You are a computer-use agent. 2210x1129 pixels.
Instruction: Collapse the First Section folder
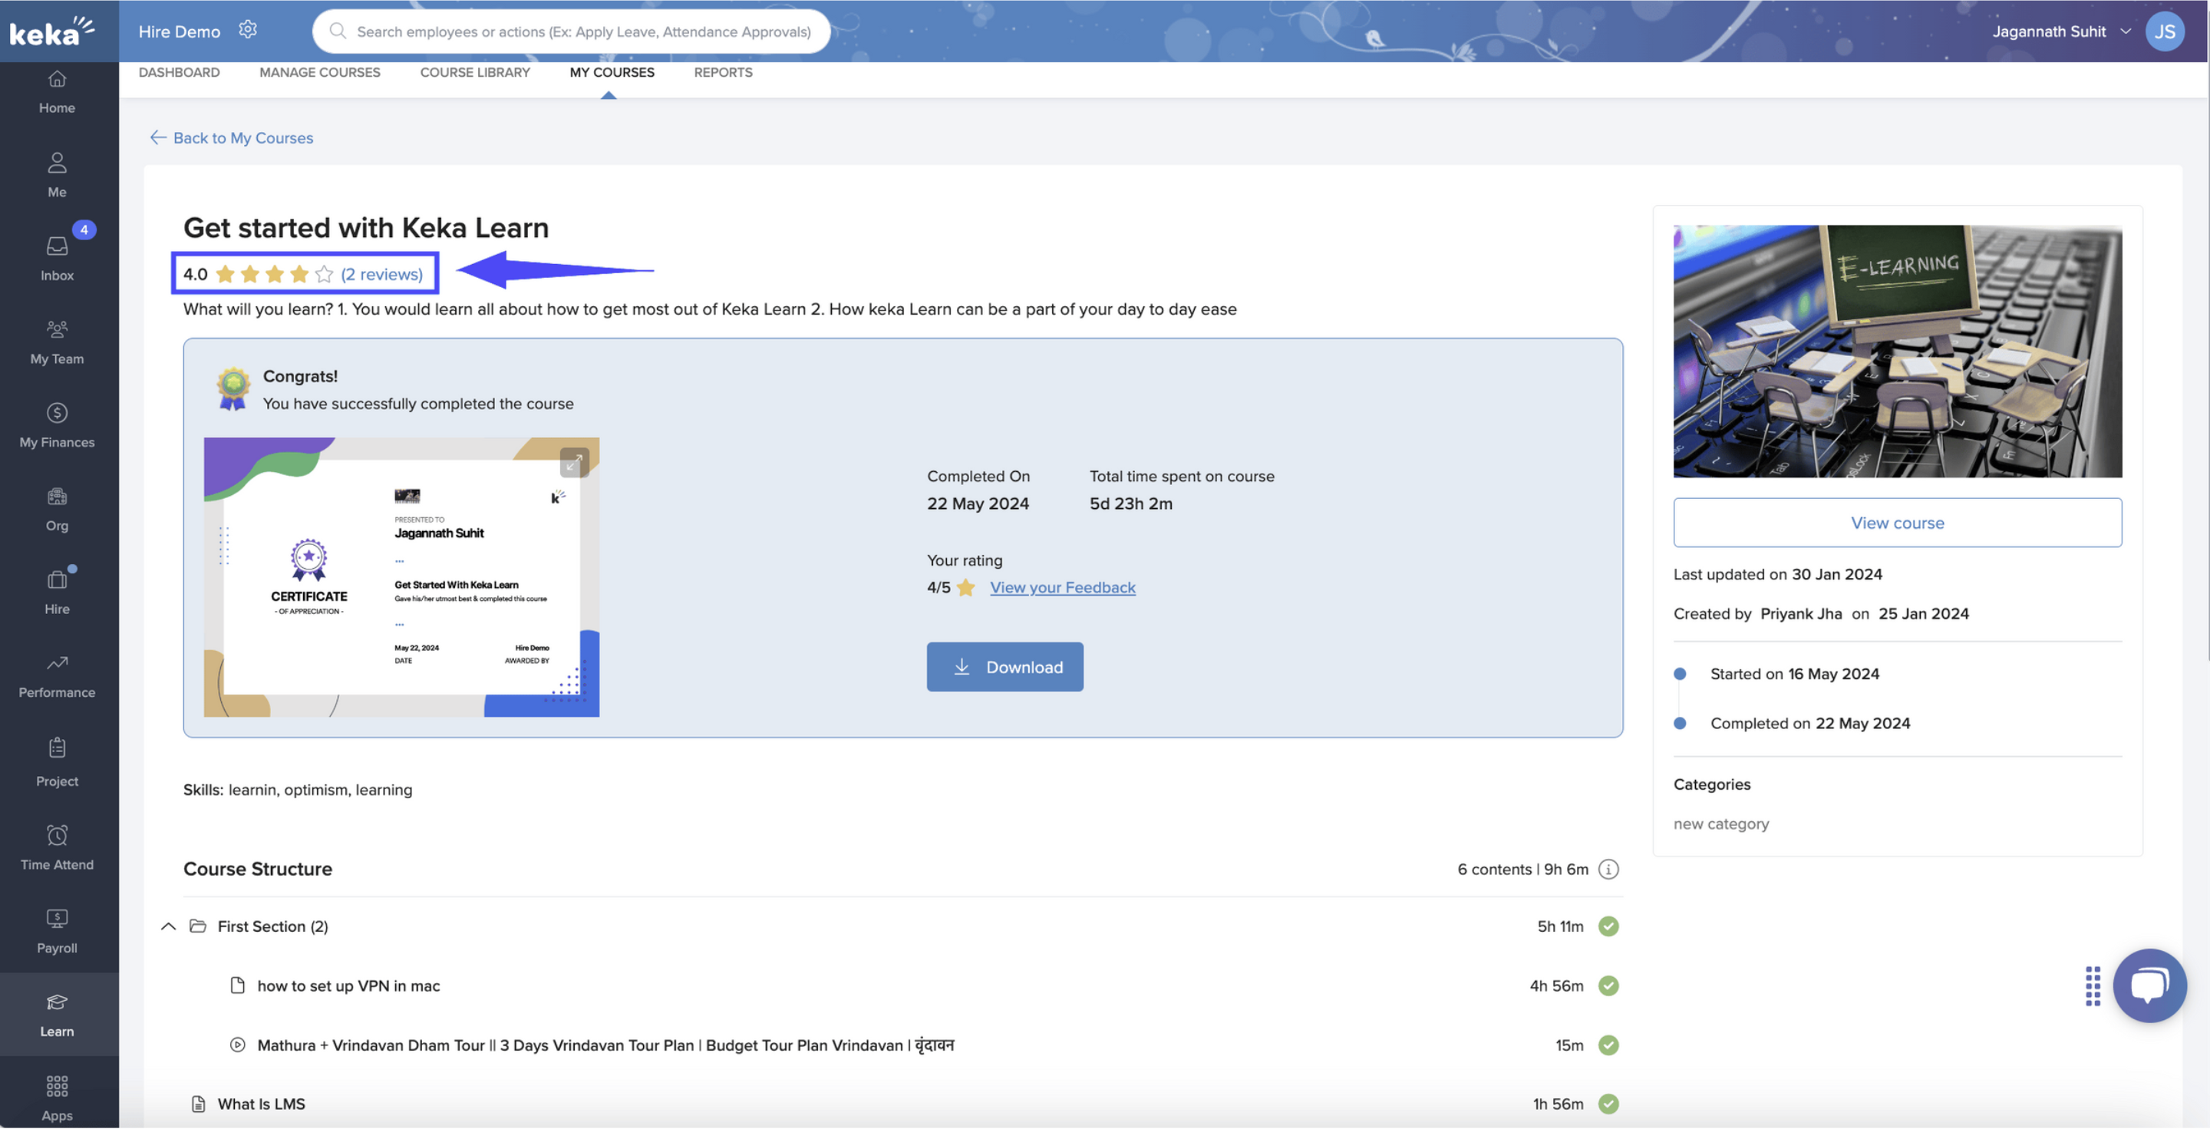tap(168, 926)
